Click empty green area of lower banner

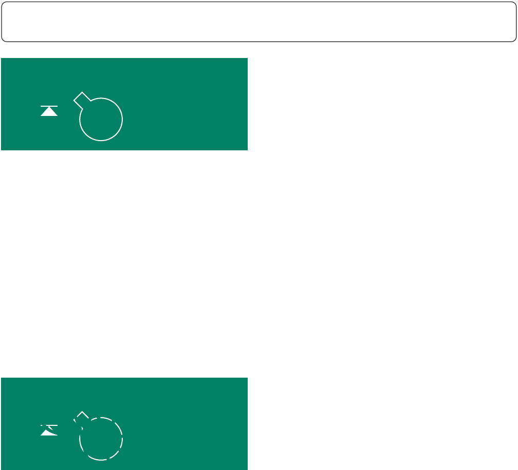[x=185, y=424]
